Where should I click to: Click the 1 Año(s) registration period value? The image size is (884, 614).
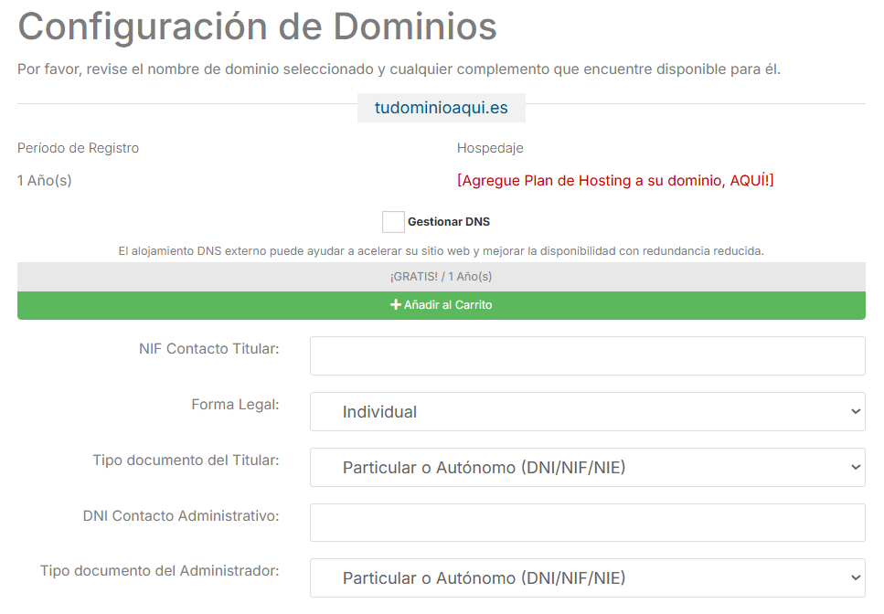point(44,181)
